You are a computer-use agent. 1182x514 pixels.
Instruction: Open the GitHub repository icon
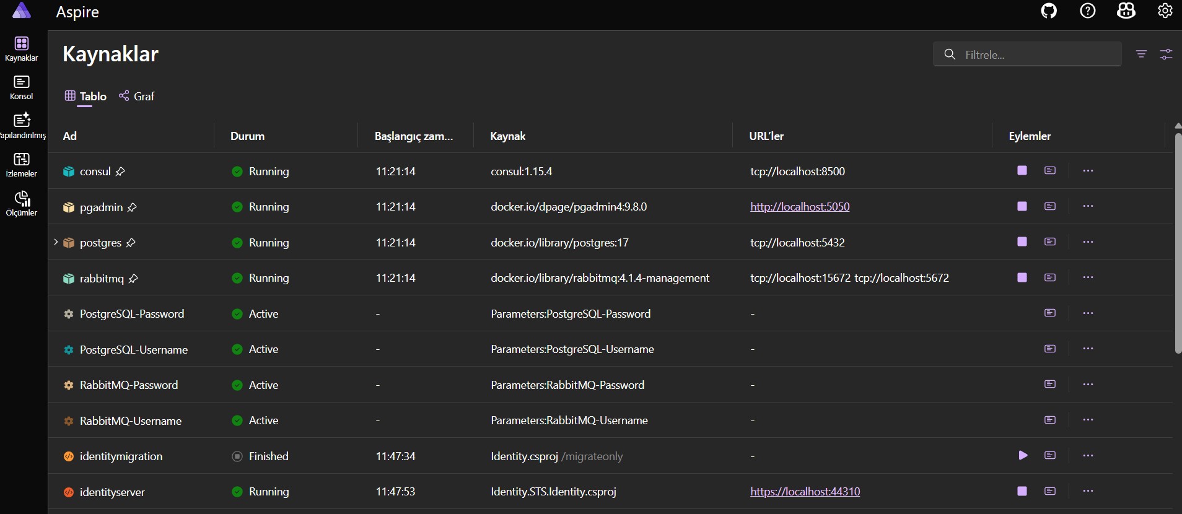pos(1049,11)
